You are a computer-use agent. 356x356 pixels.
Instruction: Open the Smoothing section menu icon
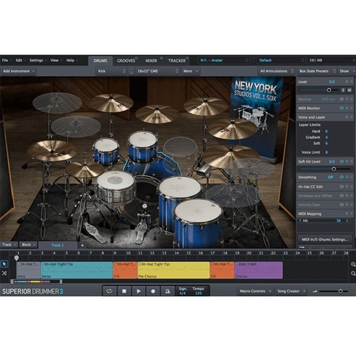point(347,177)
